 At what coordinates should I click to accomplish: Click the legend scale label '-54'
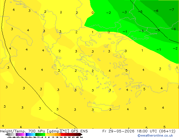(x=9, y=137)
